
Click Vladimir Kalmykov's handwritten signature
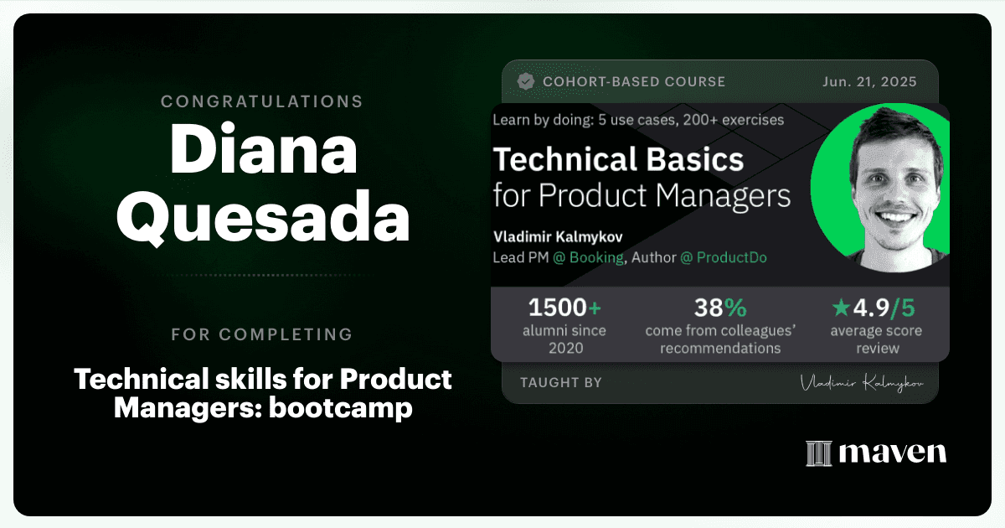pyautogui.click(x=863, y=383)
